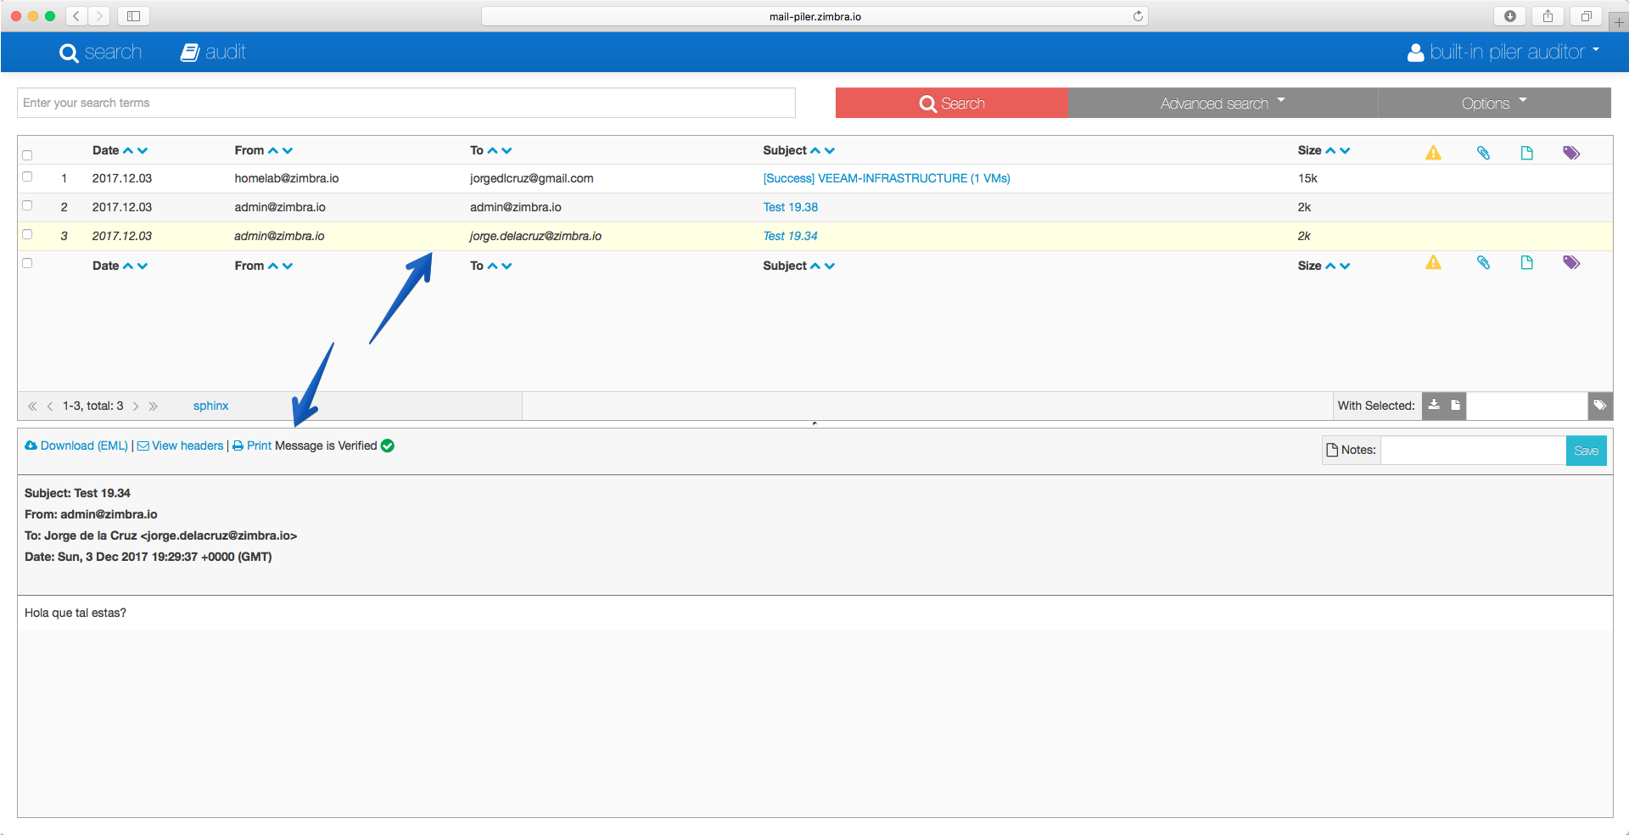Viewport: 1629px width, 835px height.
Task: Check the box for message row 3
Action: pyautogui.click(x=27, y=235)
